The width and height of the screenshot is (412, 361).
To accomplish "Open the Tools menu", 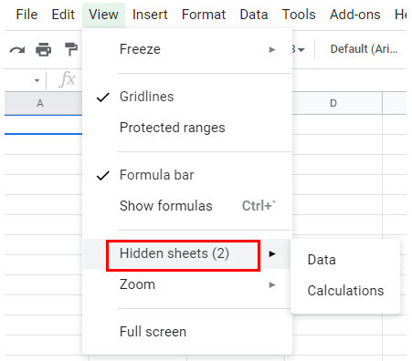I will click(x=299, y=15).
